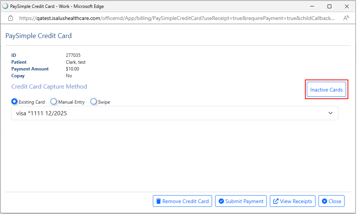Close the Edge window with X
357x214 pixels.
click(x=346, y=6)
